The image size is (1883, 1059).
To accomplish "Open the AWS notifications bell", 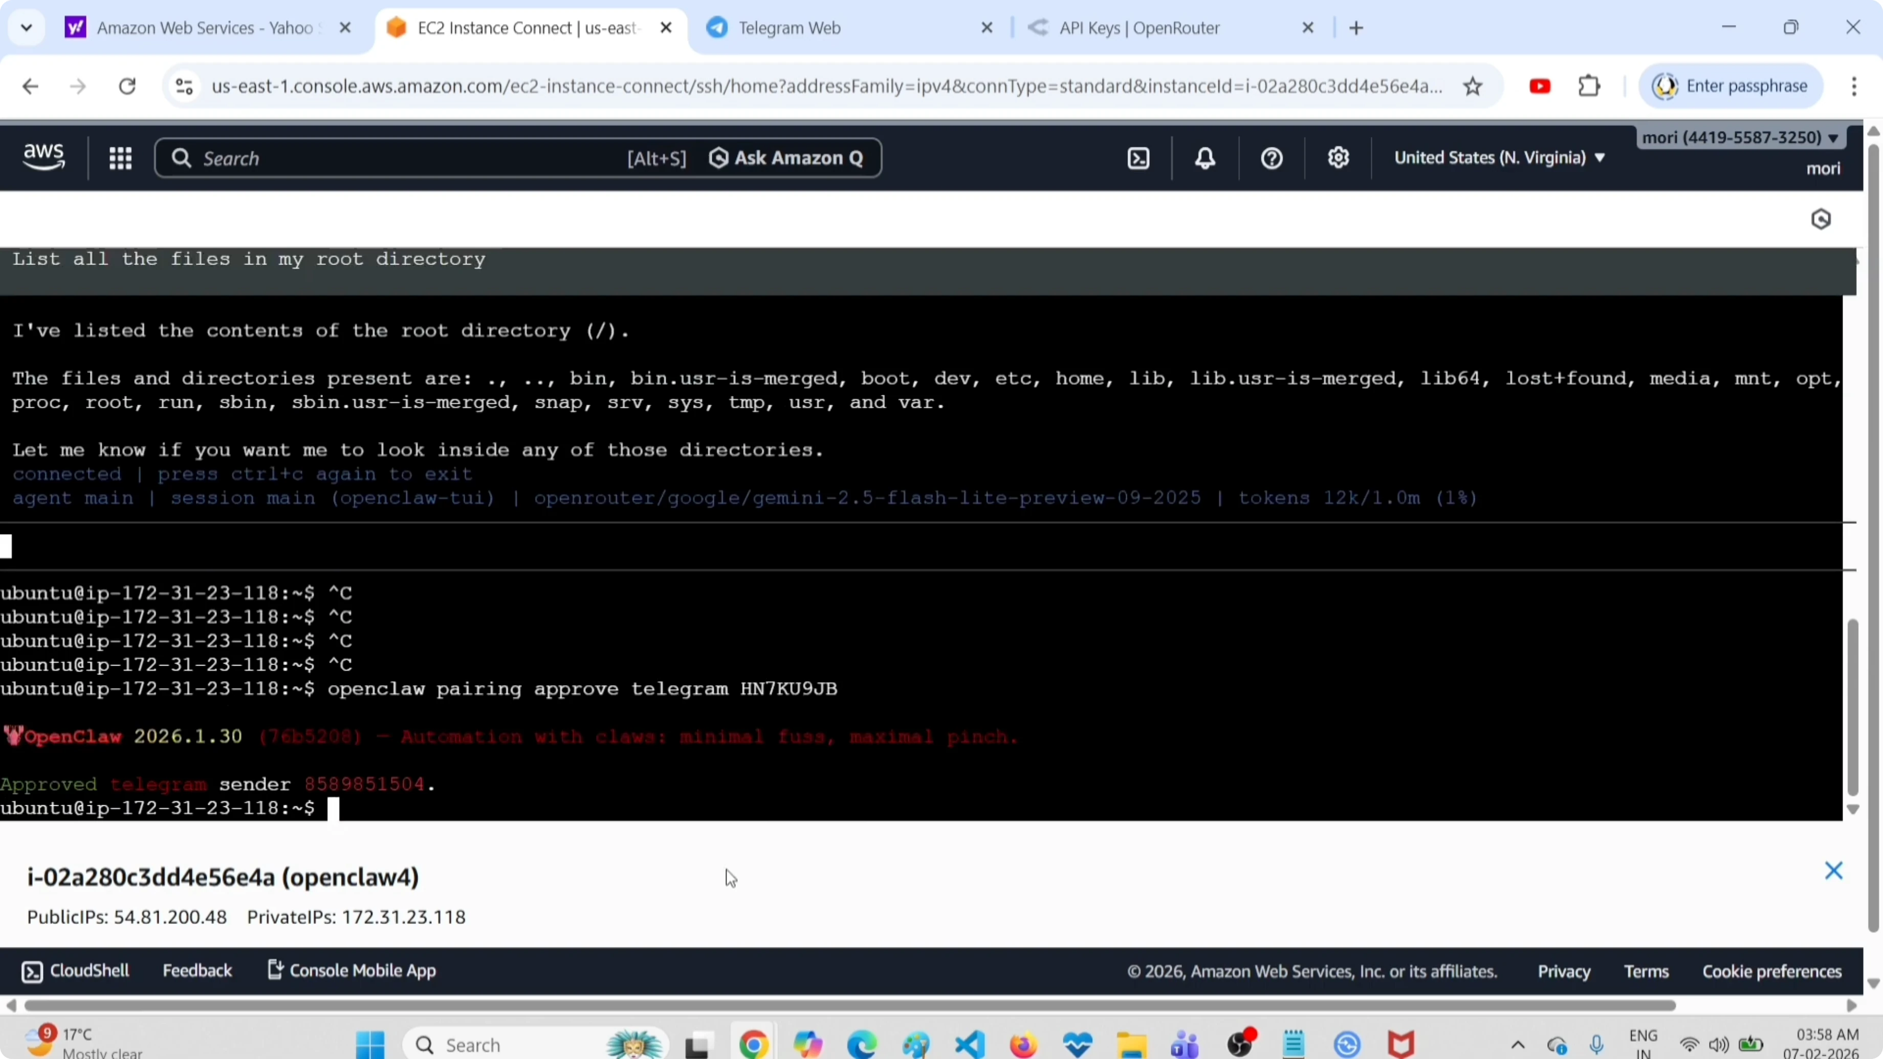I will pyautogui.click(x=1205, y=159).
